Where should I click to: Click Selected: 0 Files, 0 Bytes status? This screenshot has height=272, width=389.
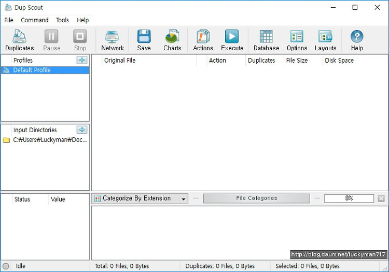[308, 266]
